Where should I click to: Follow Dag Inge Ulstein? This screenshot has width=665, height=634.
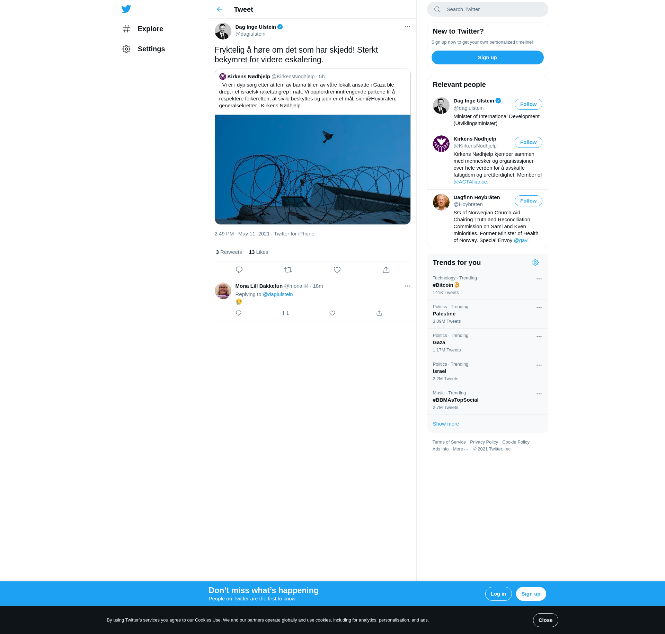(528, 104)
